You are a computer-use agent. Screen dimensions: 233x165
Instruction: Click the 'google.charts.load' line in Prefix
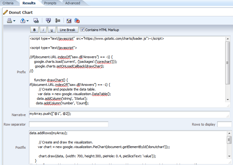[x=76, y=62]
